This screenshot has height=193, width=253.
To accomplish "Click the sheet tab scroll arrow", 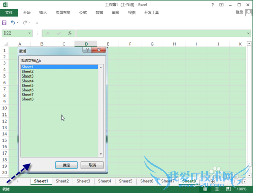I will (x=18, y=181).
